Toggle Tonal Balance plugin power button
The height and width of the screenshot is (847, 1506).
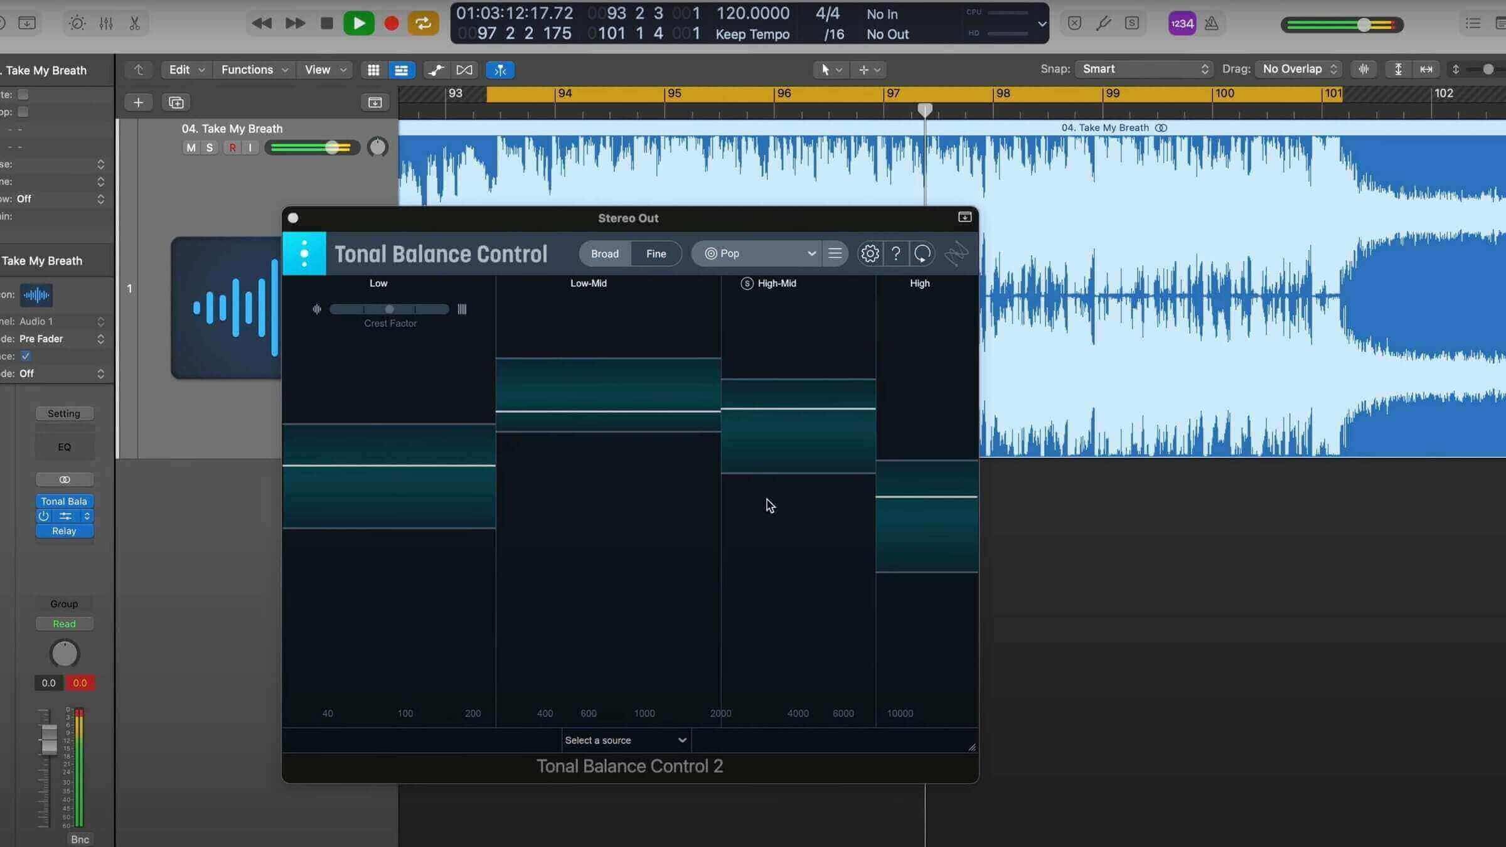tap(43, 516)
